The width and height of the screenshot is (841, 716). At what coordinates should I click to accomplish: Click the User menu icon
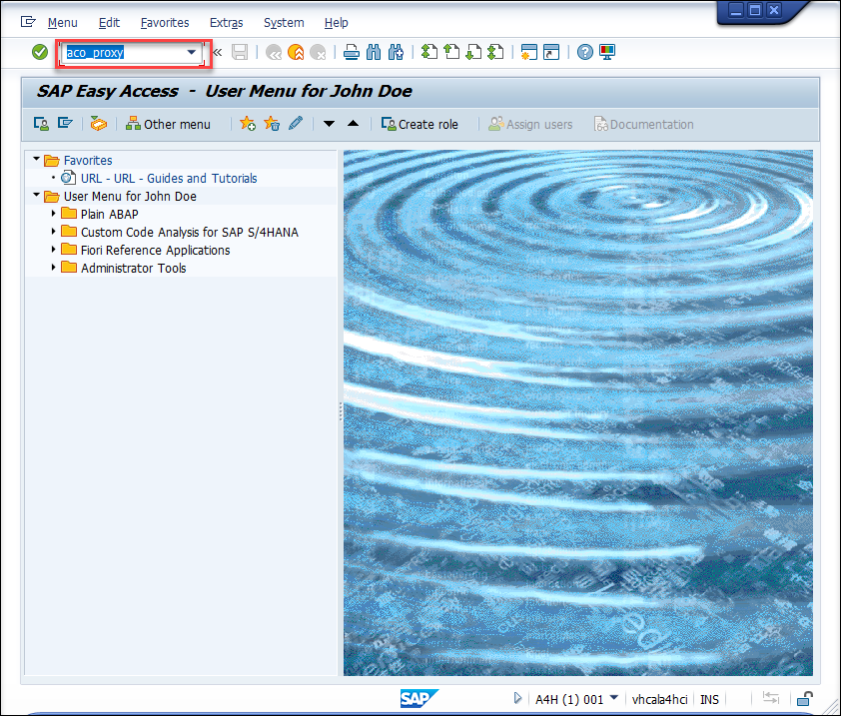41,124
